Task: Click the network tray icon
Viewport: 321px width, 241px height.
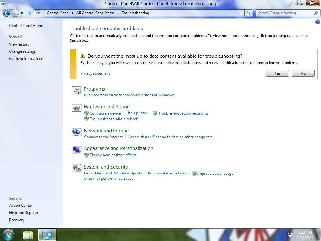Action: (x=289, y=235)
